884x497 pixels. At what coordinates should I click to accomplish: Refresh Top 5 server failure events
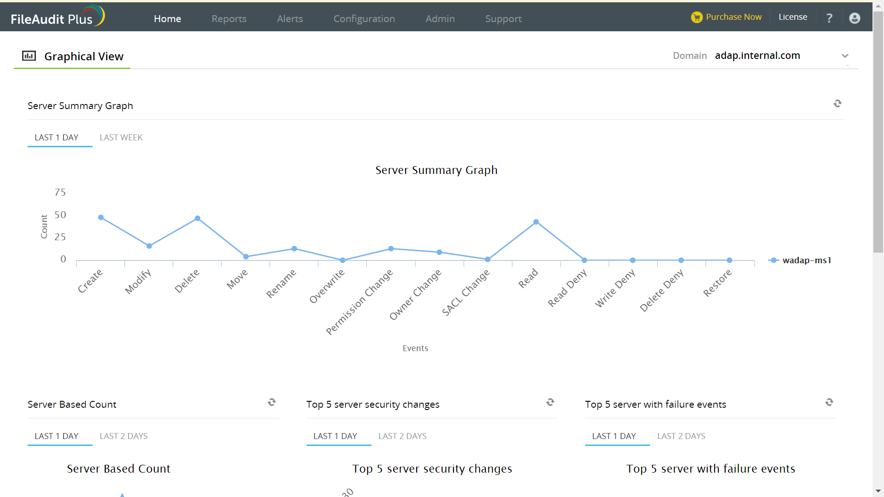(829, 402)
